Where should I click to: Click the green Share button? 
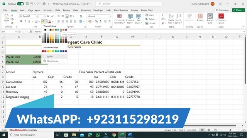click(239, 10)
